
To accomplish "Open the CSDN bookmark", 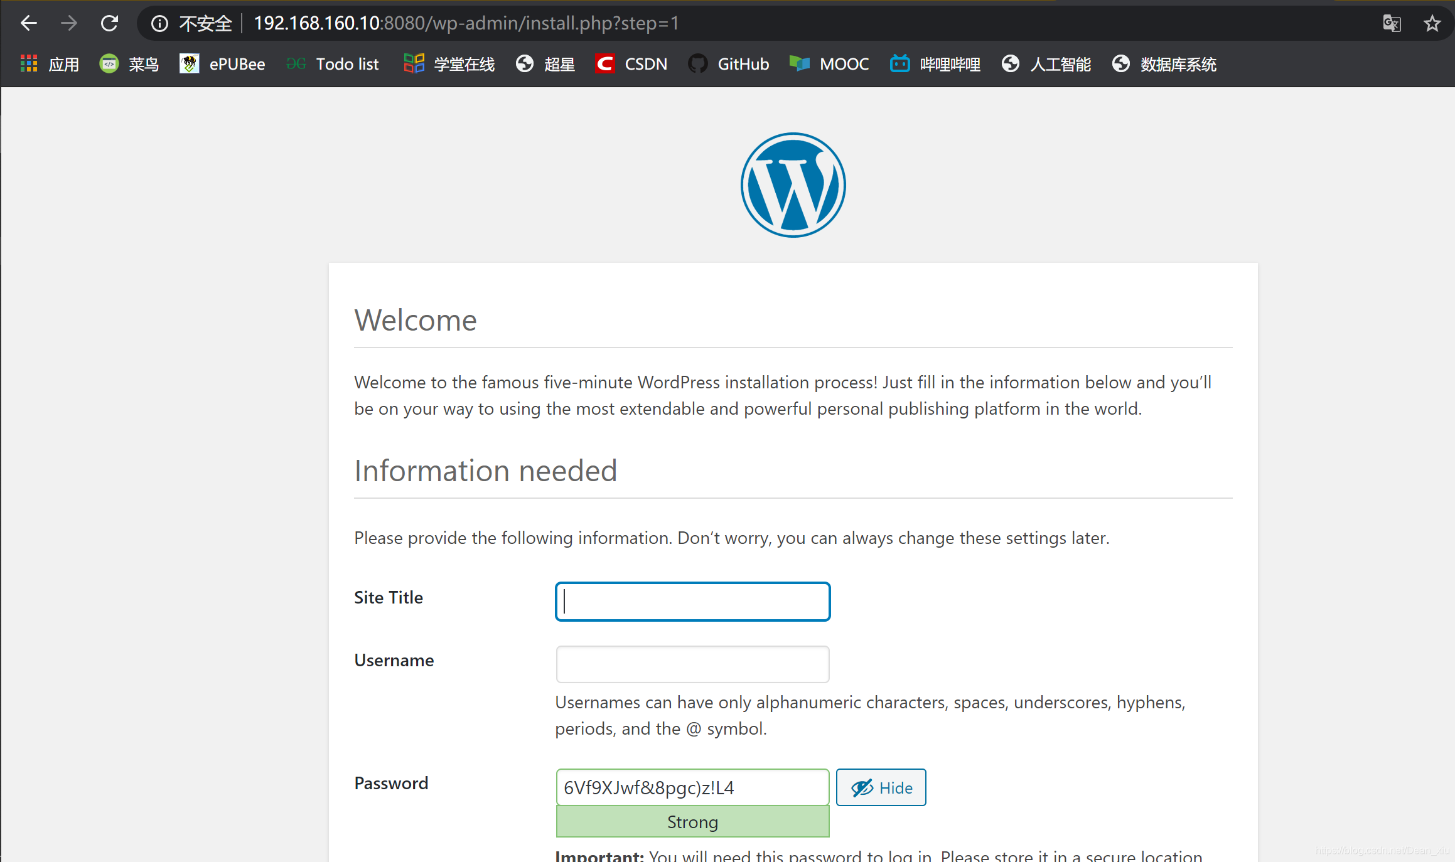I will click(631, 64).
